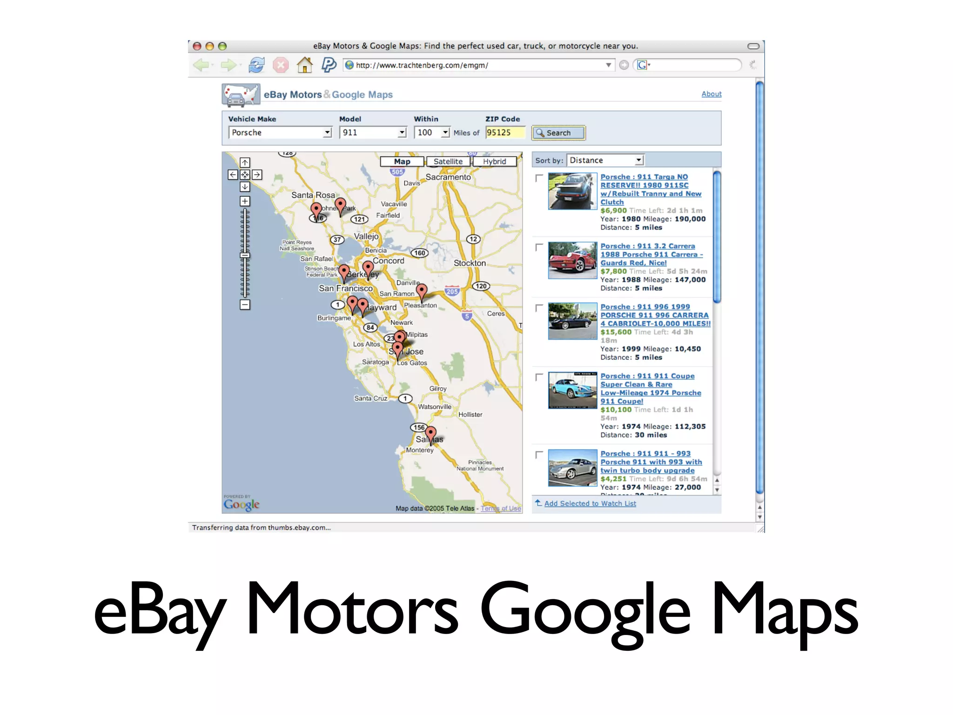953x715 pixels.
Task: Check the 911 3.2 Carrera listing checkbox
Action: (x=539, y=247)
